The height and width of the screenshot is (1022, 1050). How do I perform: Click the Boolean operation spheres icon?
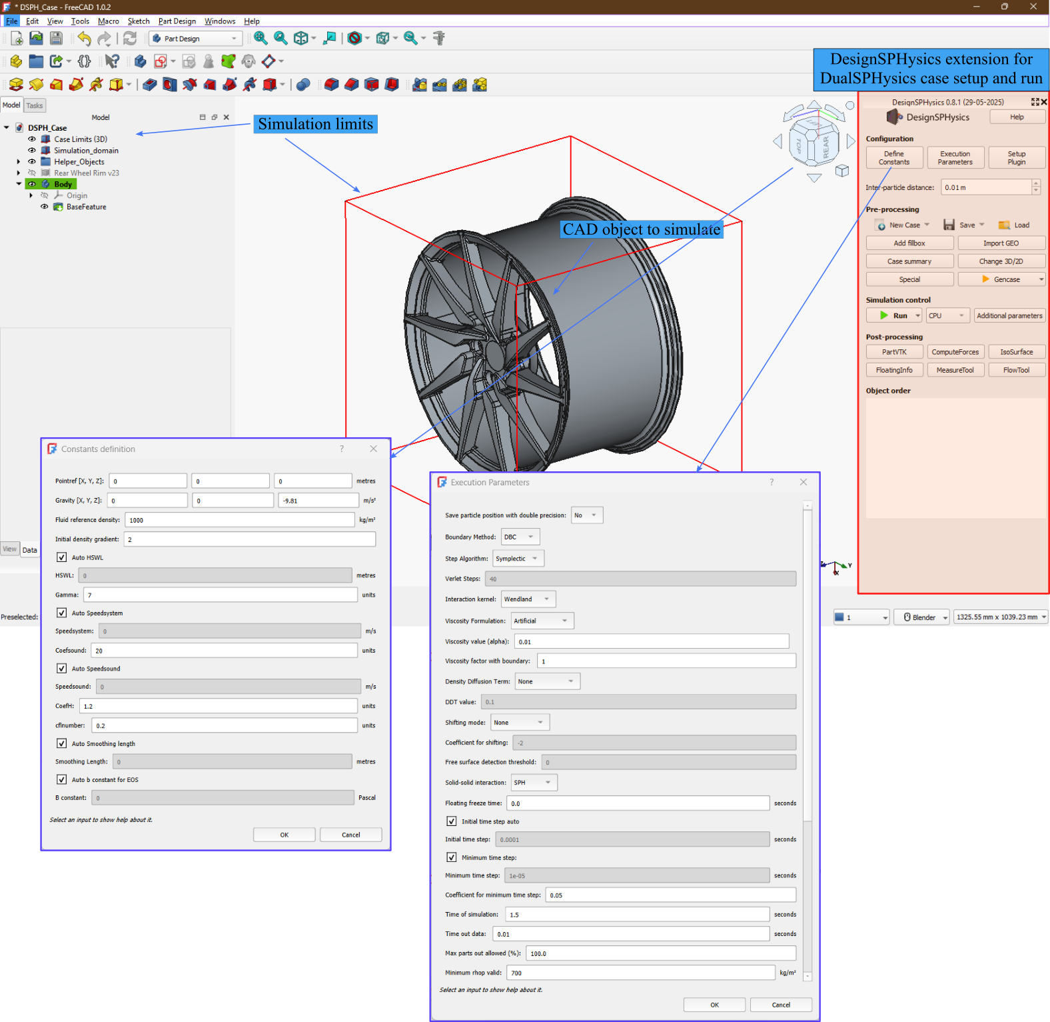[x=303, y=85]
